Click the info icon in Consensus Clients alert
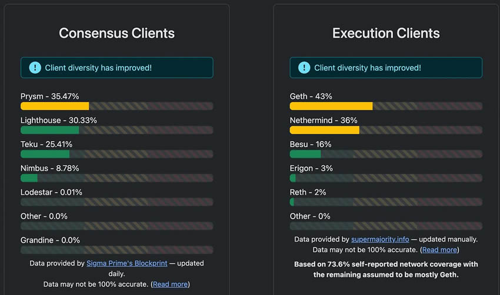The height and width of the screenshot is (295, 500). pyautogui.click(x=34, y=68)
